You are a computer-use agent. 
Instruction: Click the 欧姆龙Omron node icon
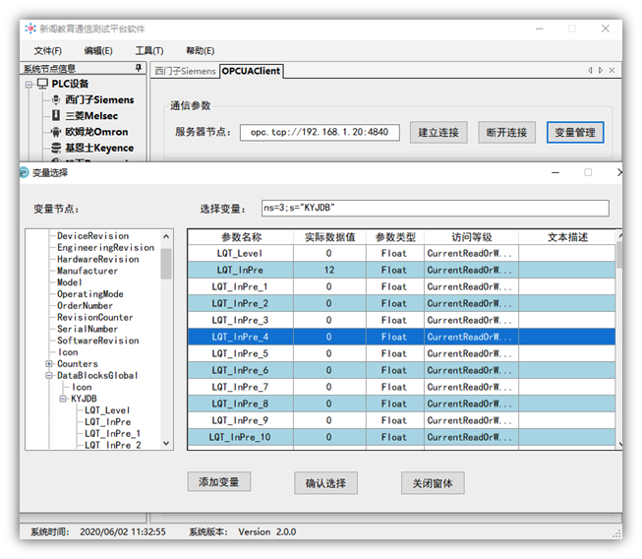pyautogui.click(x=56, y=132)
